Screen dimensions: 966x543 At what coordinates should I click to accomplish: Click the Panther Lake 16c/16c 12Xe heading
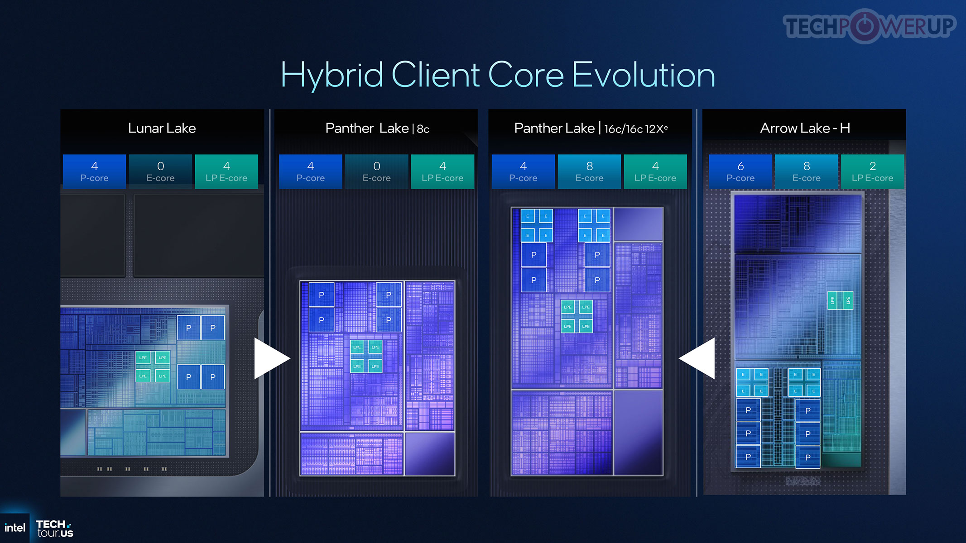coord(591,128)
